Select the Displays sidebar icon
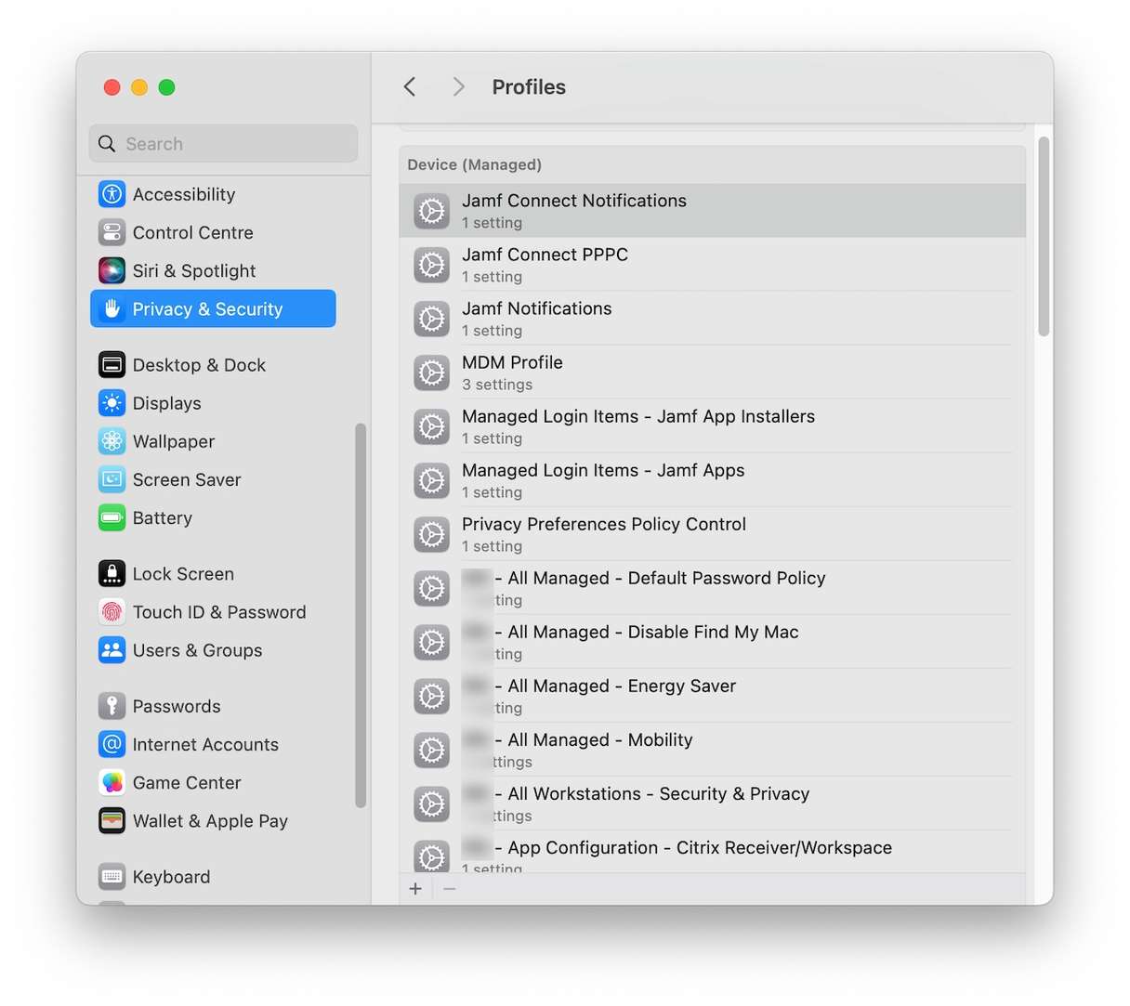 [x=112, y=403]
